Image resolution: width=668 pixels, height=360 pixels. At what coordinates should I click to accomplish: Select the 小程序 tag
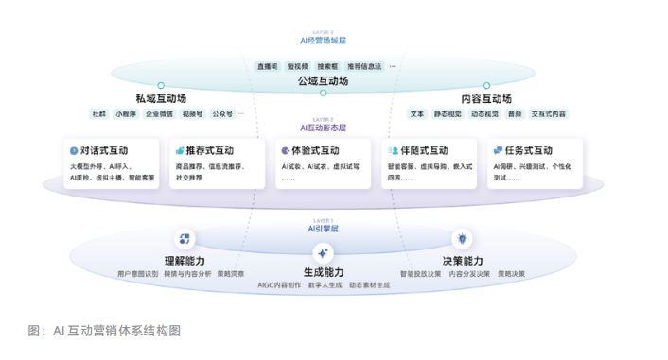point(126,114)
